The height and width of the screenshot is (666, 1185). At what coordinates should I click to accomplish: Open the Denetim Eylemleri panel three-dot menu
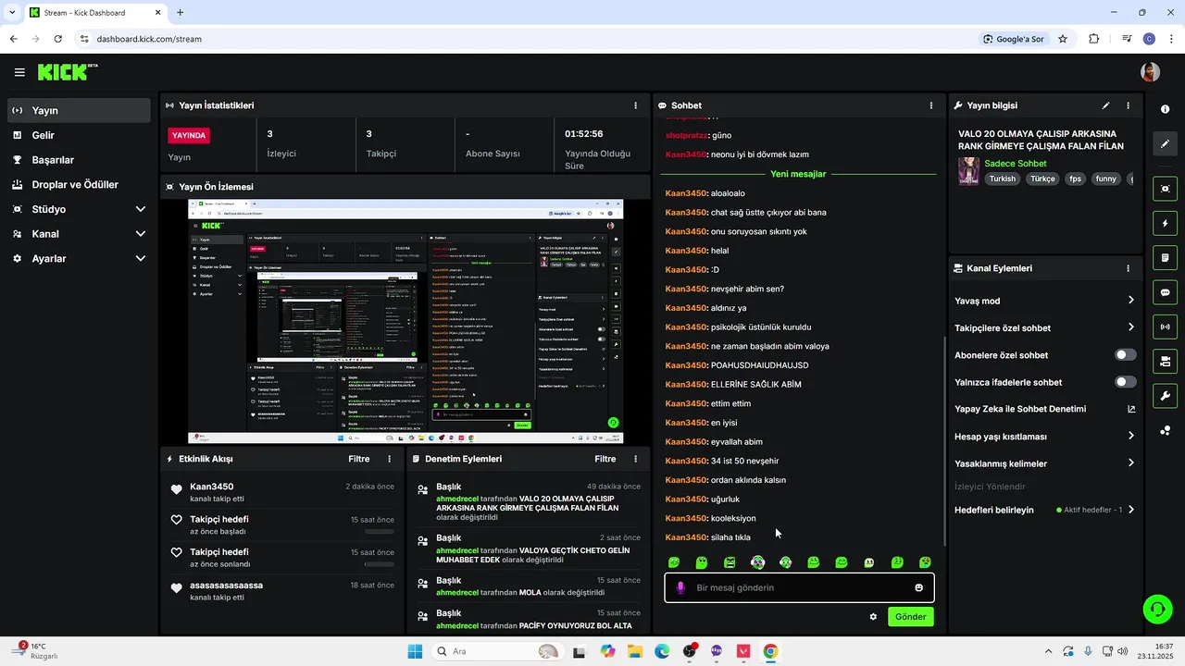coord(635,459)
